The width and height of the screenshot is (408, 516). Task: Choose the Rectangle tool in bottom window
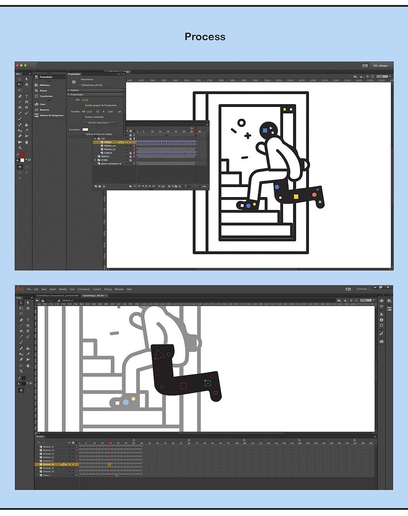[28, 326]
